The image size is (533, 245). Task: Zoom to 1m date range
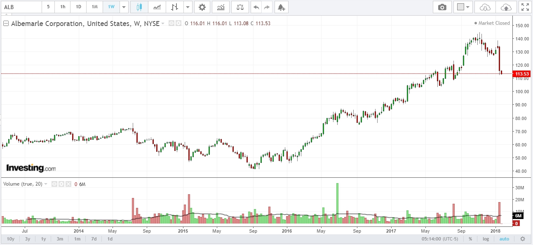[x=77, y=239]
